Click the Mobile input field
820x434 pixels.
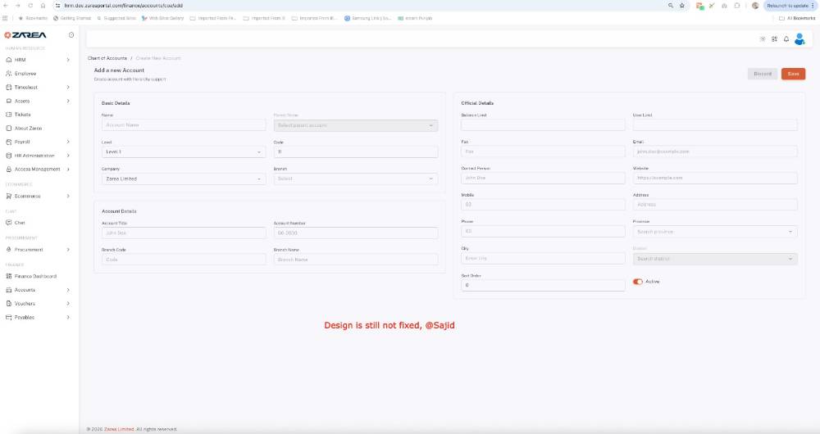(543, 205)
